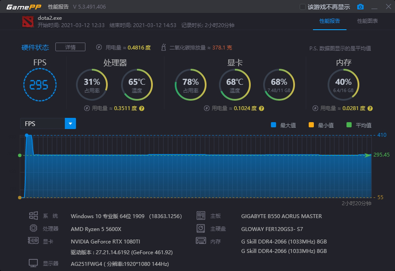Click the Dota 2 game icon

[x=28, y=22]
